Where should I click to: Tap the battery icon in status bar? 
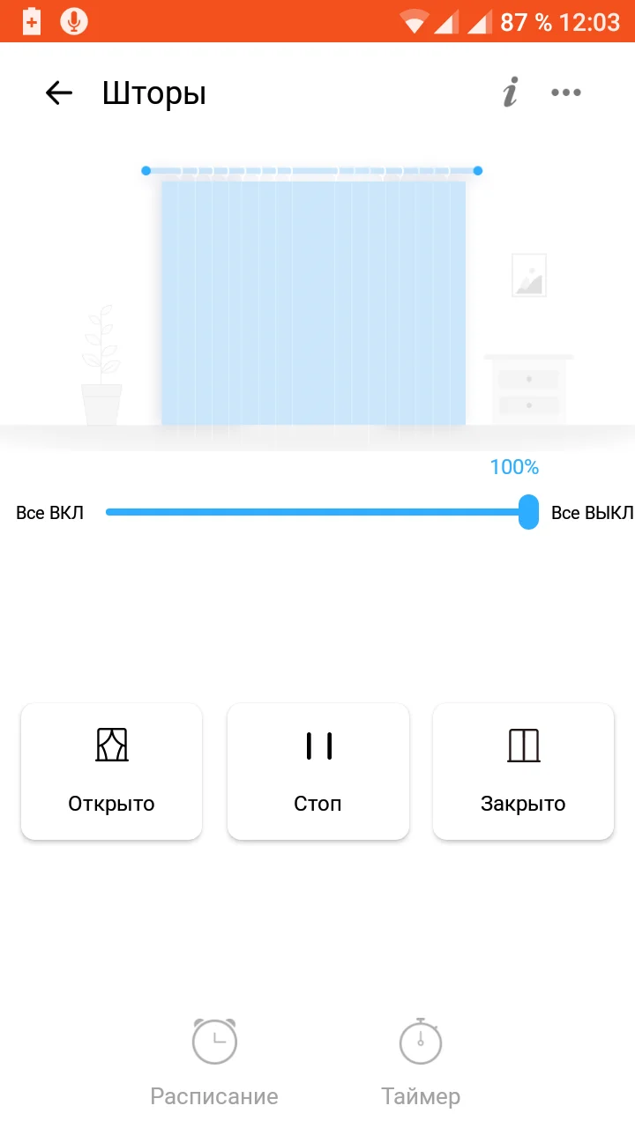pyautogui.click(x=32, y=20)
